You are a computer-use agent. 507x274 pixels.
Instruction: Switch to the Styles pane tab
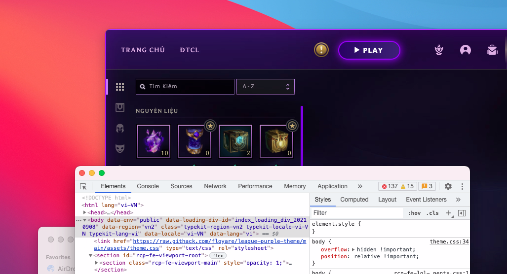(x=323, y=200)
